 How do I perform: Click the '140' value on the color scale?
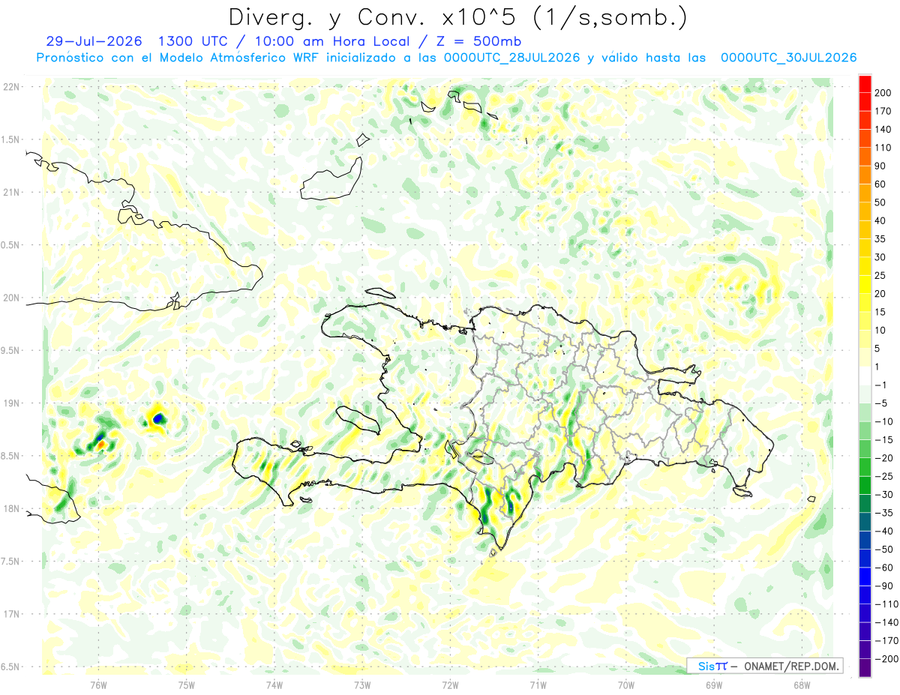click(x=883, y=130)
